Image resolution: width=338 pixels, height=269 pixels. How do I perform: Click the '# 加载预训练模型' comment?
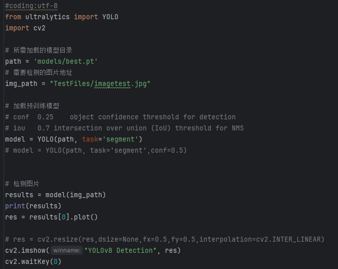pyautogui.click(x=32, y=106)
